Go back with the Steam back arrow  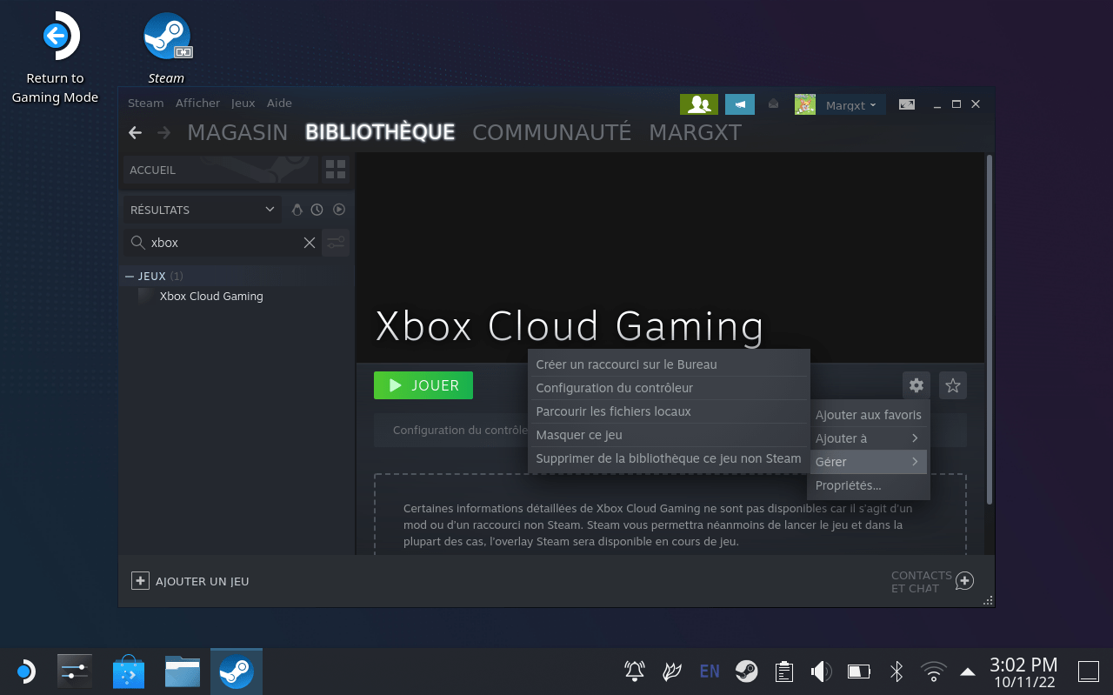click(135, 132)
